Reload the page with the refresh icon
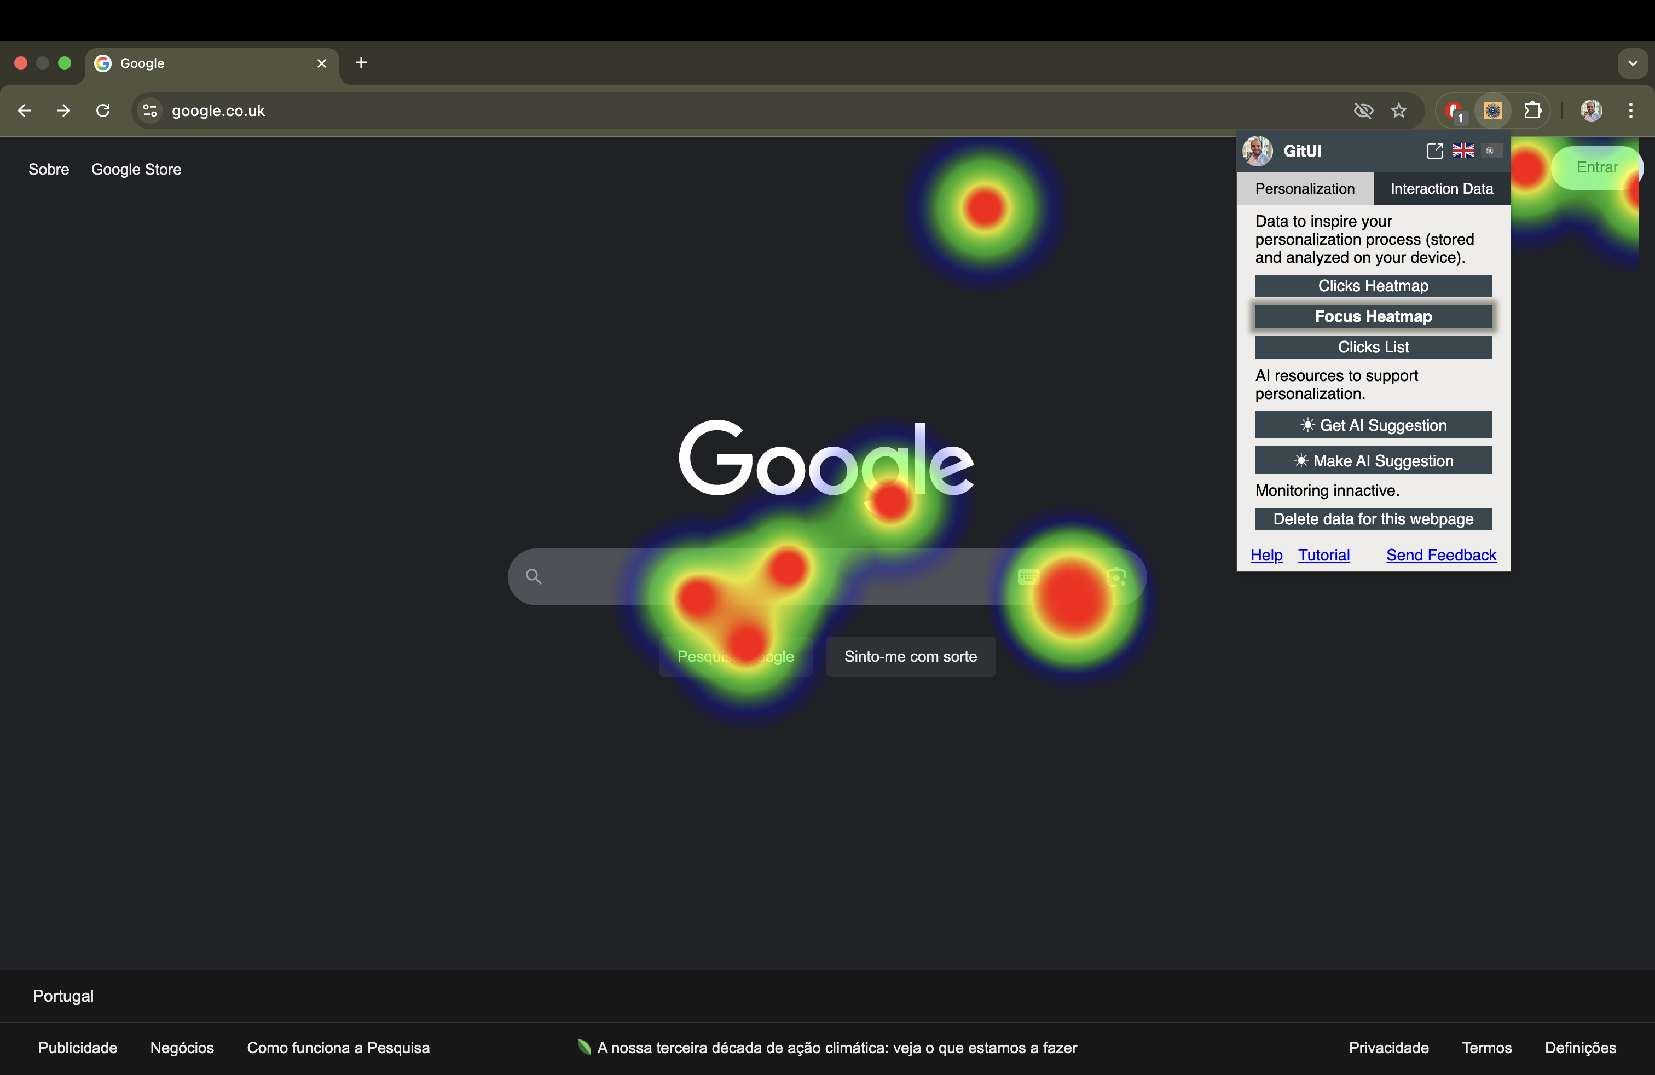This screenshot has width=1655, height=1075. [x=103, y=110]
